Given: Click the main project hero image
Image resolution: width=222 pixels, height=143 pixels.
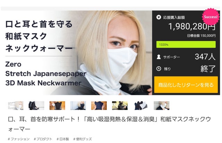Looking at the screenshot, I should pyautogui.click(x=76, y=53).
